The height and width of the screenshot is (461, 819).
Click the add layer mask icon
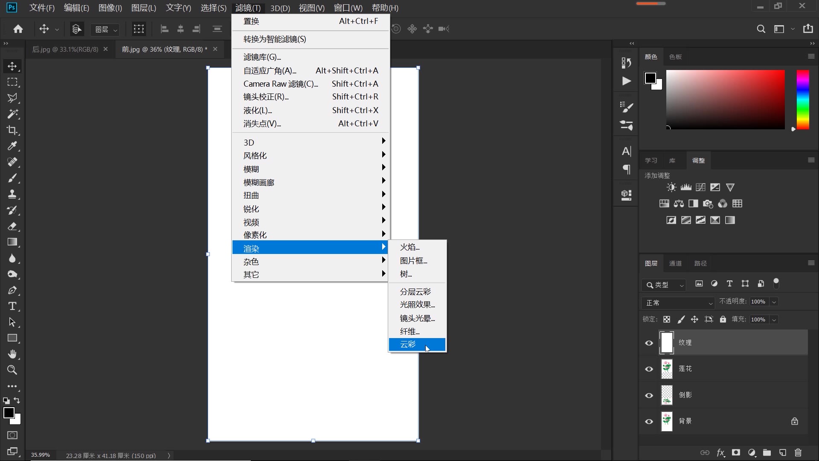click(x=736, y=452)
